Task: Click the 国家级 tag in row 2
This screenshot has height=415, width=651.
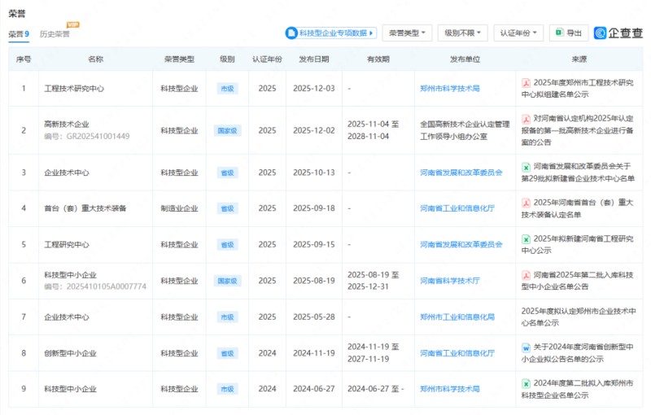Action: 227,130
